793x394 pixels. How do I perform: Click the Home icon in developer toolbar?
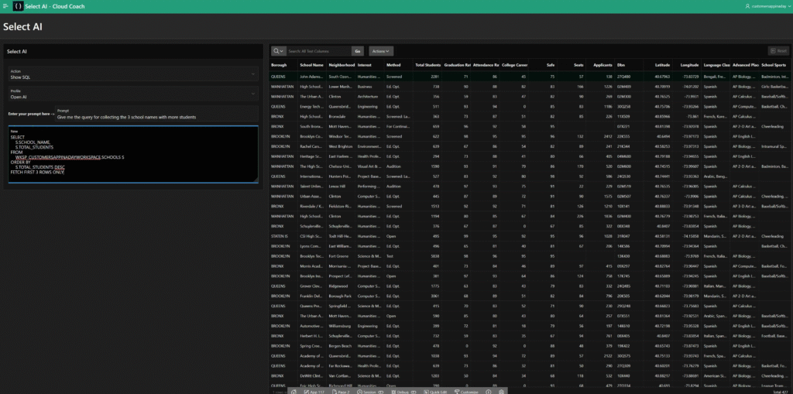tap(294, 392)
